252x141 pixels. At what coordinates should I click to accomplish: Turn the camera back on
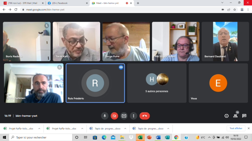(114, 116)
